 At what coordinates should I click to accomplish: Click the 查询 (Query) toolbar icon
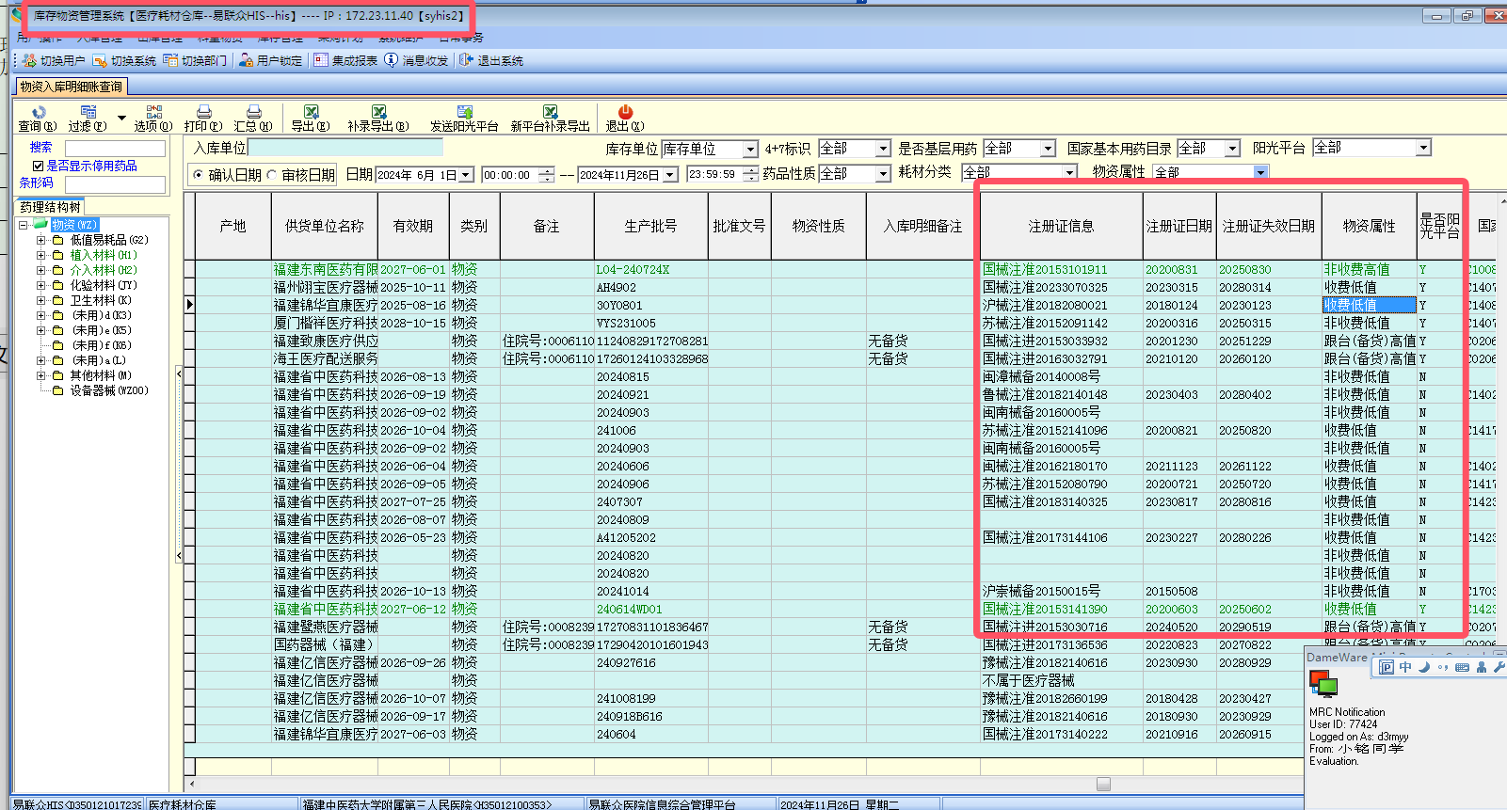tap(38, 113)
